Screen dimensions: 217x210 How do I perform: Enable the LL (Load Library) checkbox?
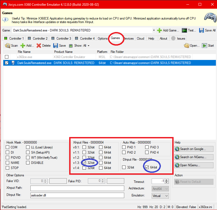tap(28, 147)
